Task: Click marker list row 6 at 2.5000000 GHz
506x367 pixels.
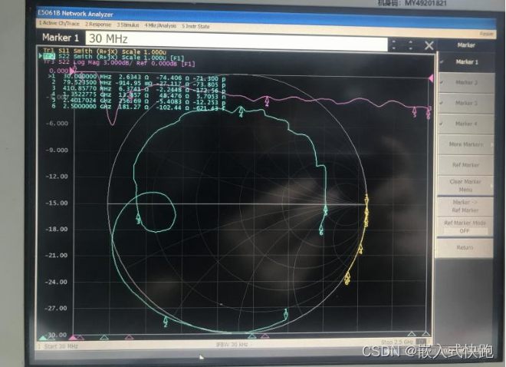Action: (138, 107)
